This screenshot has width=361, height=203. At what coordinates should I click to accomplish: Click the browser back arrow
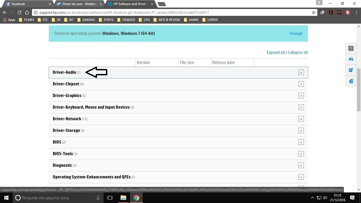(x=5, y=12)
